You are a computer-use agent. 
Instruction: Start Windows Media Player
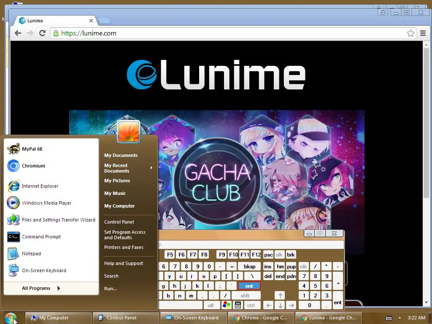[51, 203]
